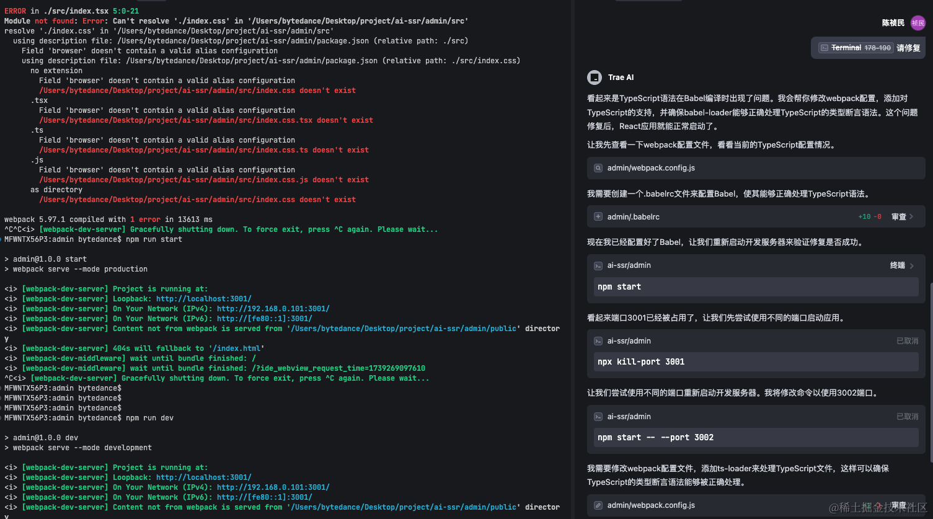
Task: Click 'webpack serve --mode development' line
Action: pos(78,448)
